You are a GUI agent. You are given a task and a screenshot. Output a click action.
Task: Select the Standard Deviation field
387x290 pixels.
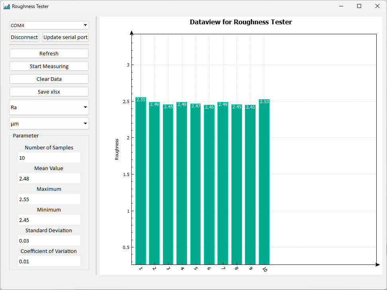click(x=49, y=241)
